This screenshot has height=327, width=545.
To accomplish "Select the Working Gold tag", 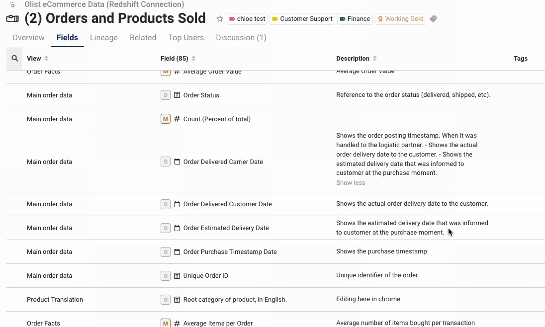I will pyautogui.click(x=400, y=19).
